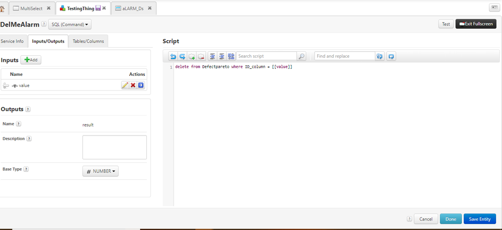502x230 pixels.
Task: Click the home icon tab
Action: [x=2, y=9]
